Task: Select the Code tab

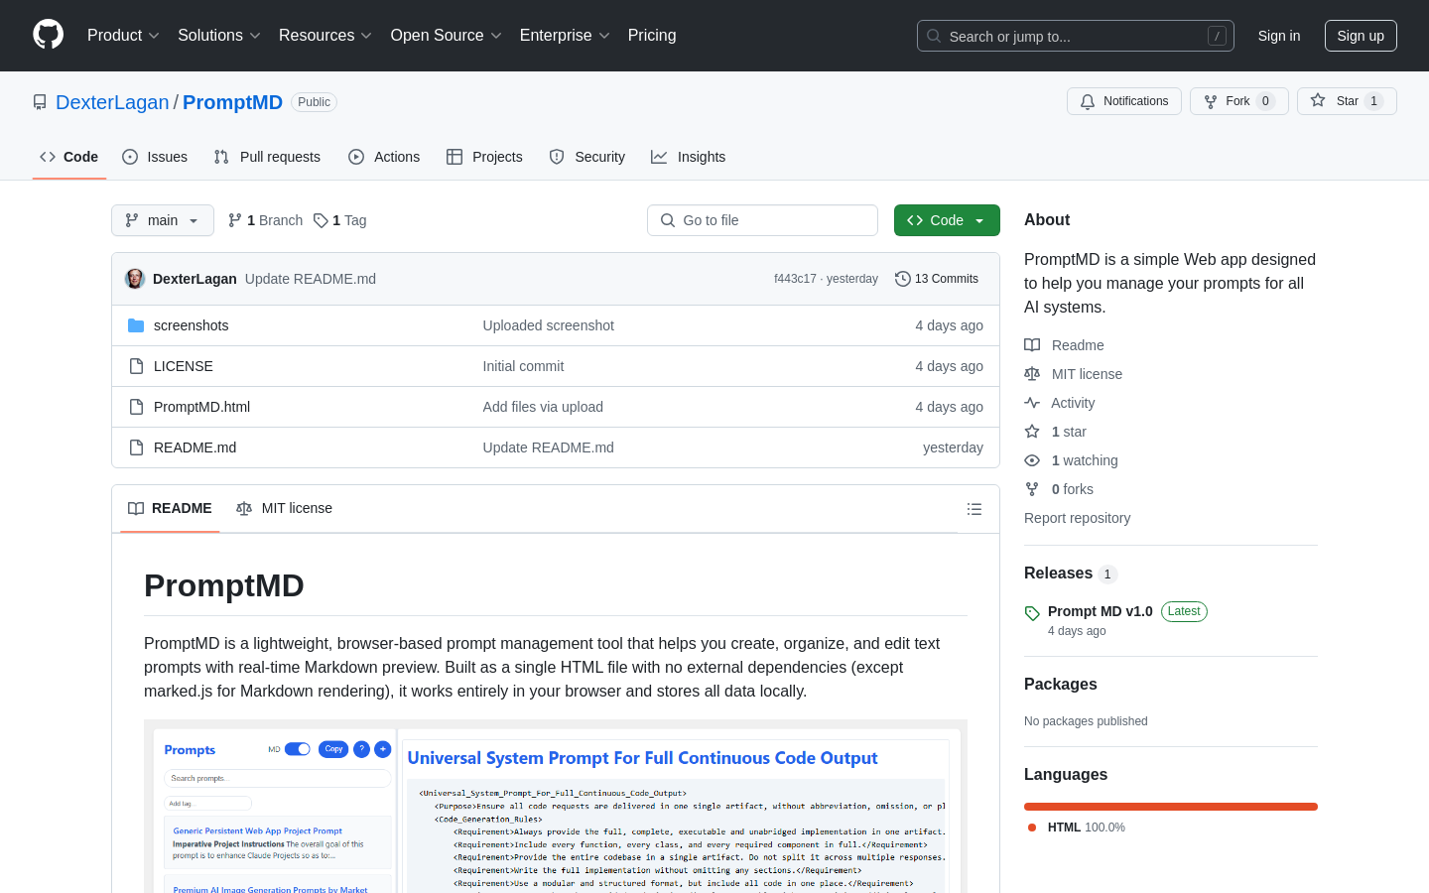Action: pyautogui.click(x=69, y=157)
